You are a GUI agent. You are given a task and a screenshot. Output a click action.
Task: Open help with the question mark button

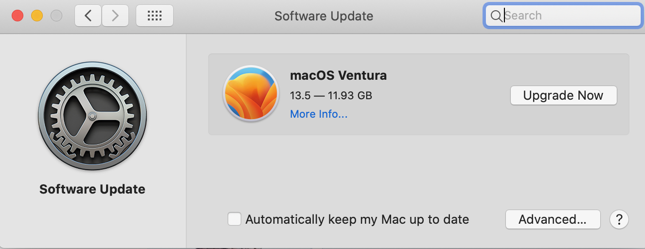pyautogui.click(x=619, y=219)
